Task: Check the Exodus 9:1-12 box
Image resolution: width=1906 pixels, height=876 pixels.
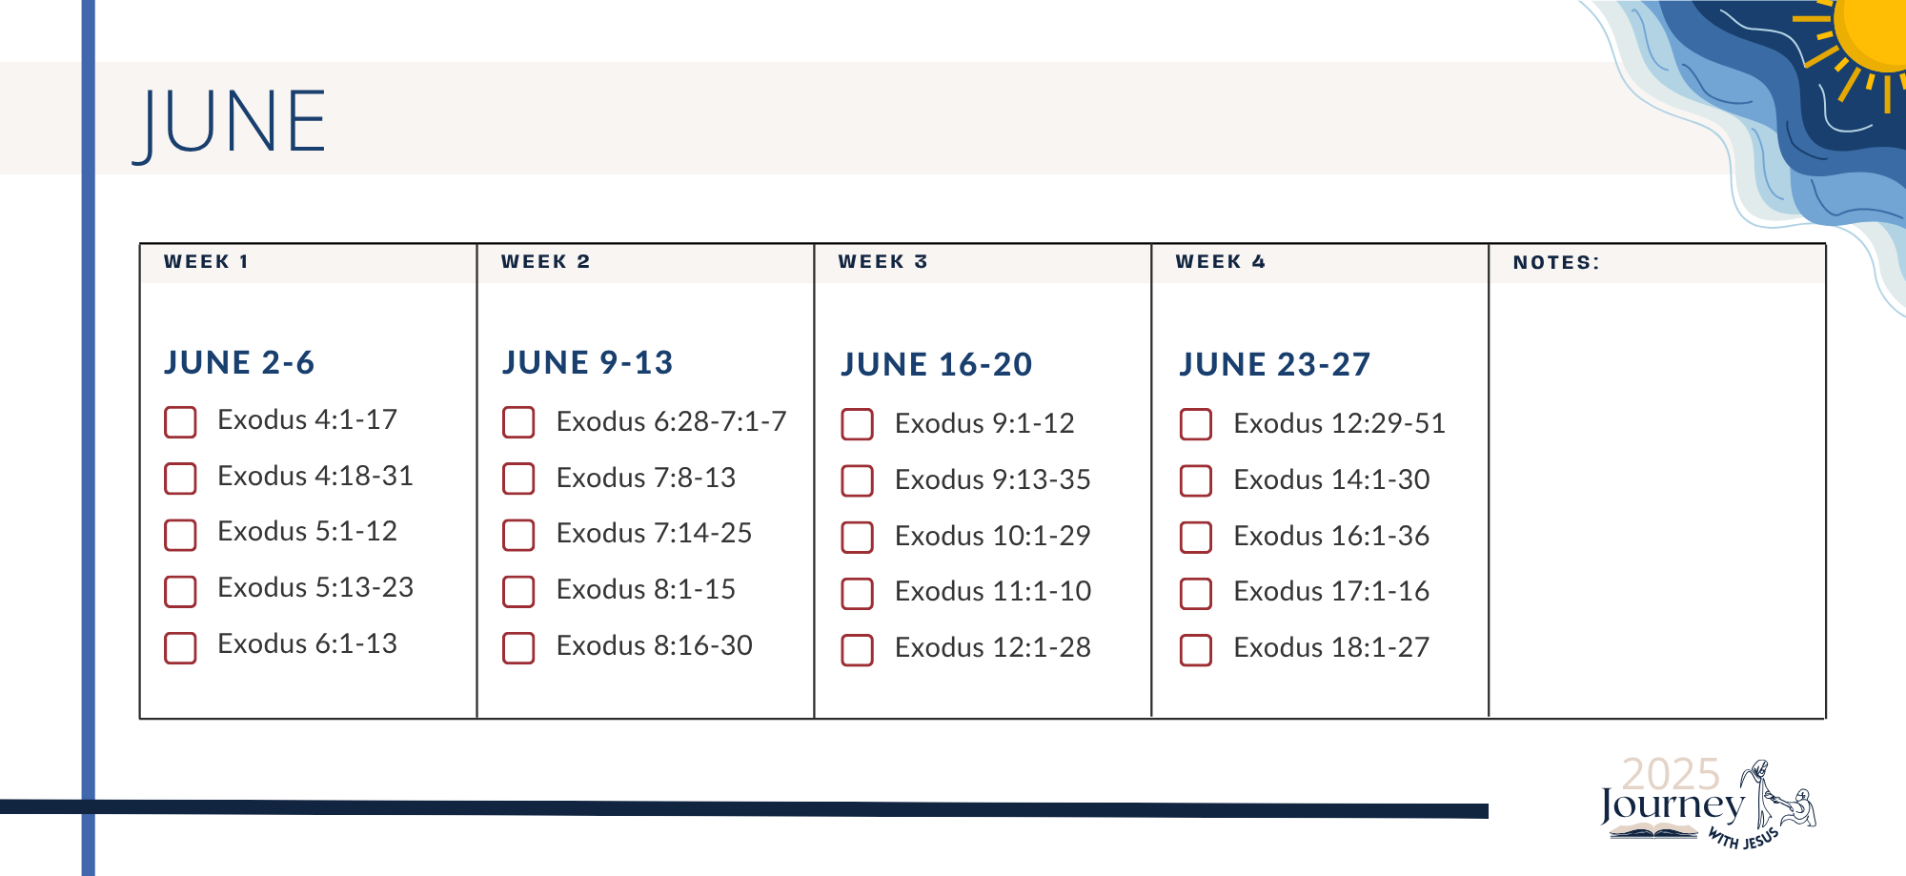Action: tap(857, 424)
